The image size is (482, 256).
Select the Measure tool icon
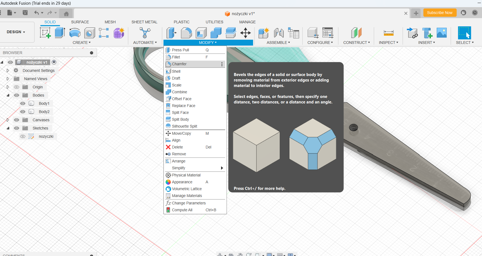(389, 33)
